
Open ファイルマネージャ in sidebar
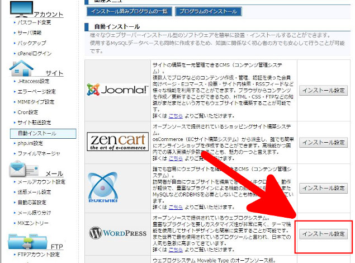39,153
